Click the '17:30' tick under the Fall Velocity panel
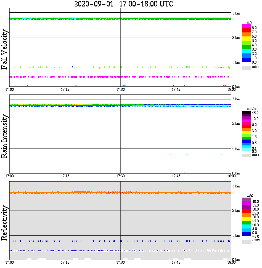 pyautogui.click(x=121, y=90)
